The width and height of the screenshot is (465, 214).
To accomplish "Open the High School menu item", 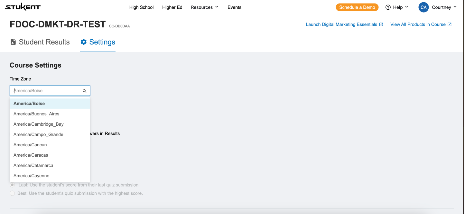I will pyautogui.click(x=141, y=7).
